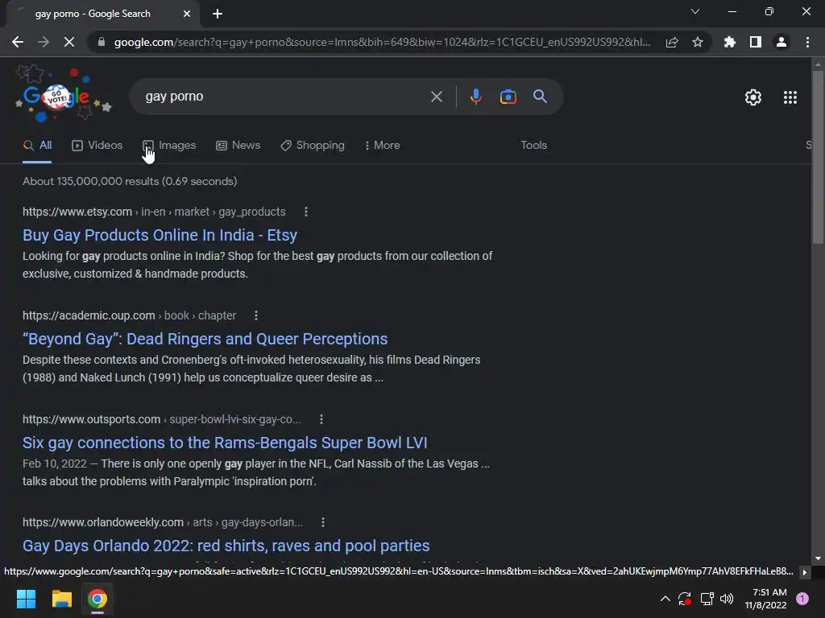Go back to the previous page

18,42
